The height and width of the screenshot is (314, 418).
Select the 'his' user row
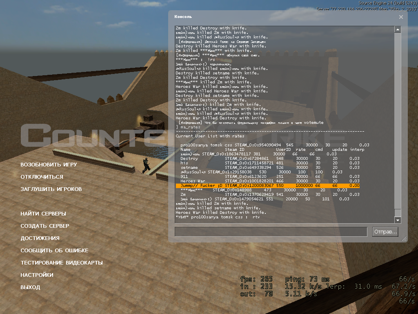point(270,163)
